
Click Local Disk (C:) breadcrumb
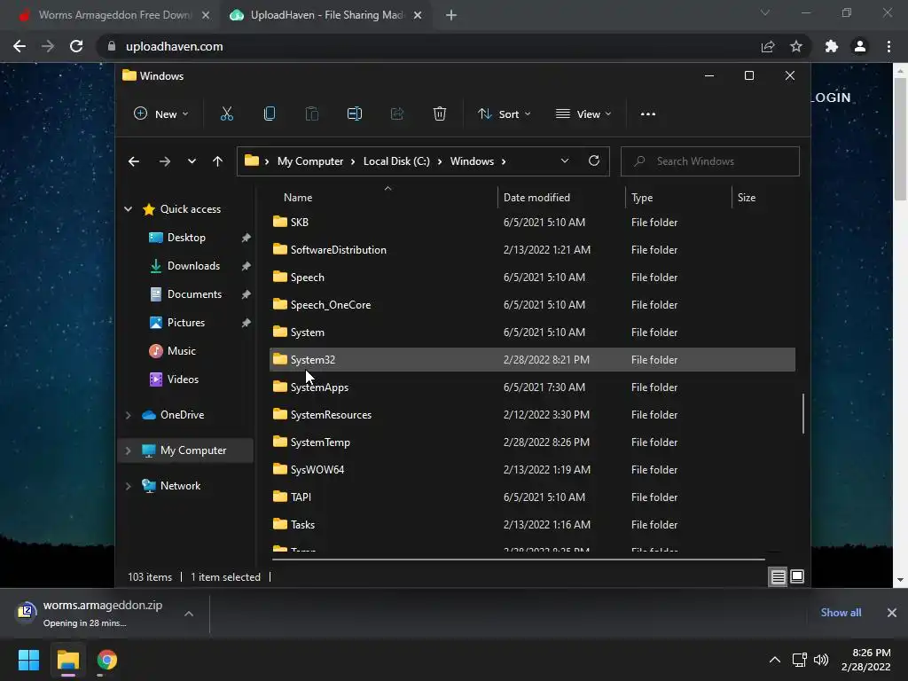point(396,161)
